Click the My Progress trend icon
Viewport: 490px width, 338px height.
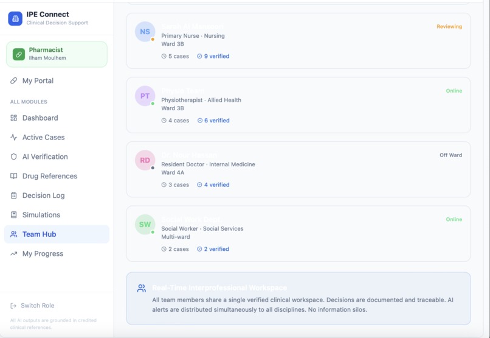(14, 254)
